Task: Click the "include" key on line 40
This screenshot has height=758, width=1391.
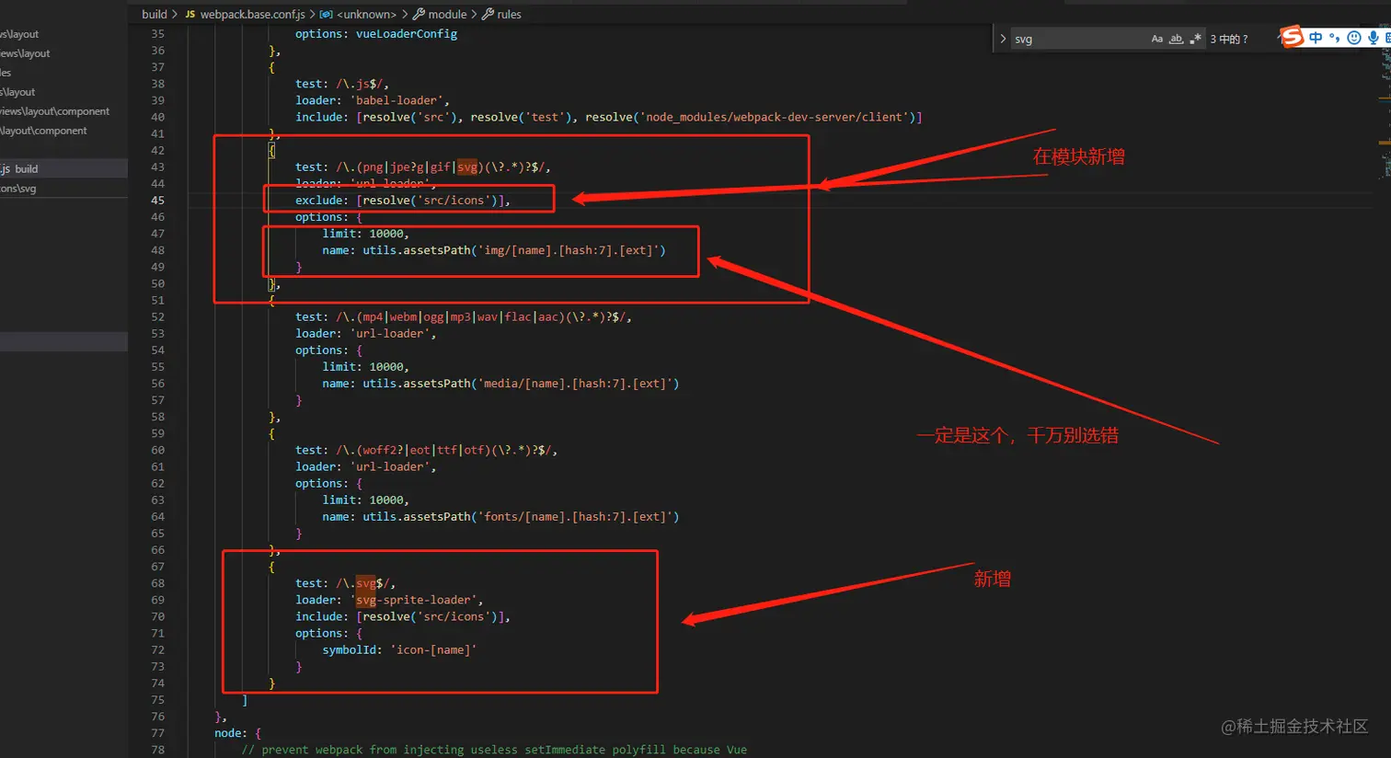Action: click(x=319, y=117)
